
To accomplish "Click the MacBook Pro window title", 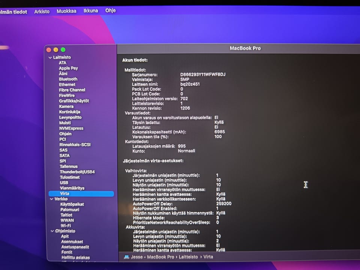I will click(245, 48).
